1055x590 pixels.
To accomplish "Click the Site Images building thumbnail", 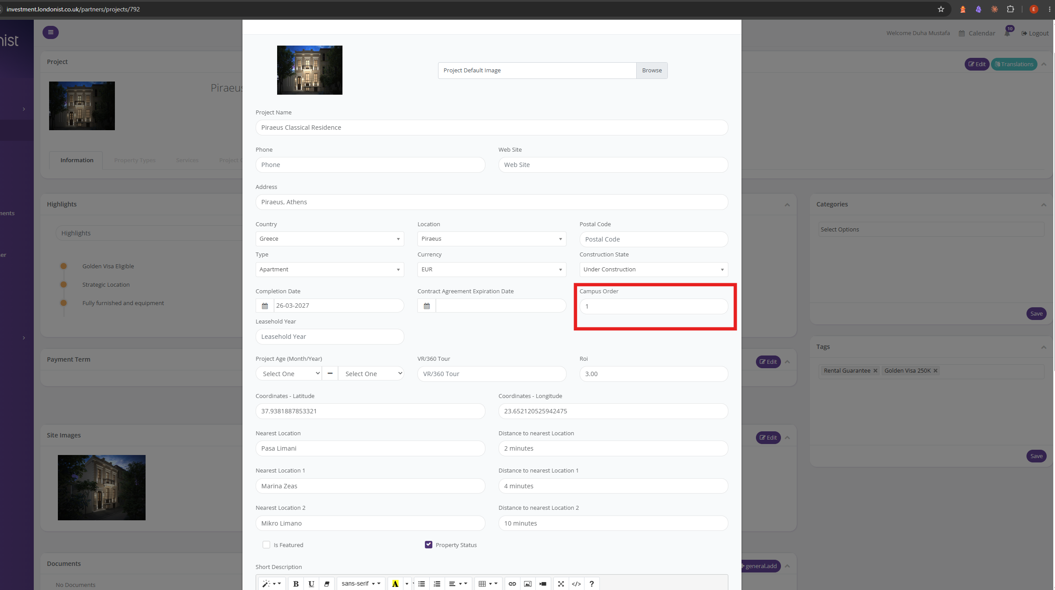I will 102,487.
